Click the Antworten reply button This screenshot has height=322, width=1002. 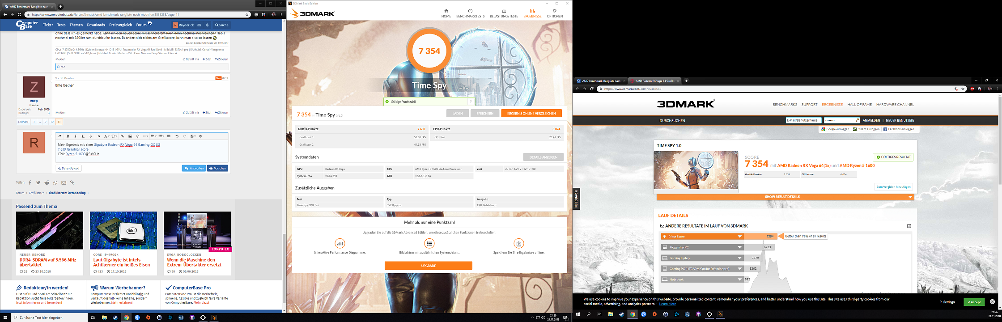click(194, 168)
